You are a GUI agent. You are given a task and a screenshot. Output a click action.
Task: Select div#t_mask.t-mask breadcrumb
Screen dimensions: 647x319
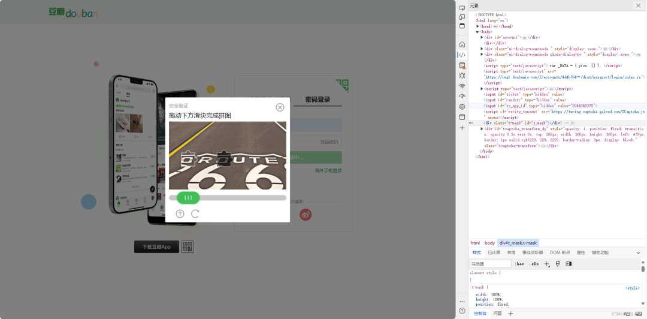[518, 243]
